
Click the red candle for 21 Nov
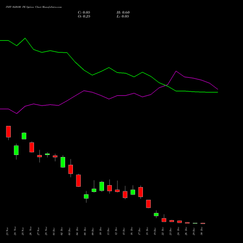[8, 132]
